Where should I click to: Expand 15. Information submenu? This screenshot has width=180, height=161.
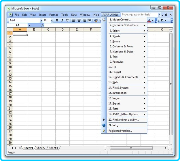click(x=127, y=93)
